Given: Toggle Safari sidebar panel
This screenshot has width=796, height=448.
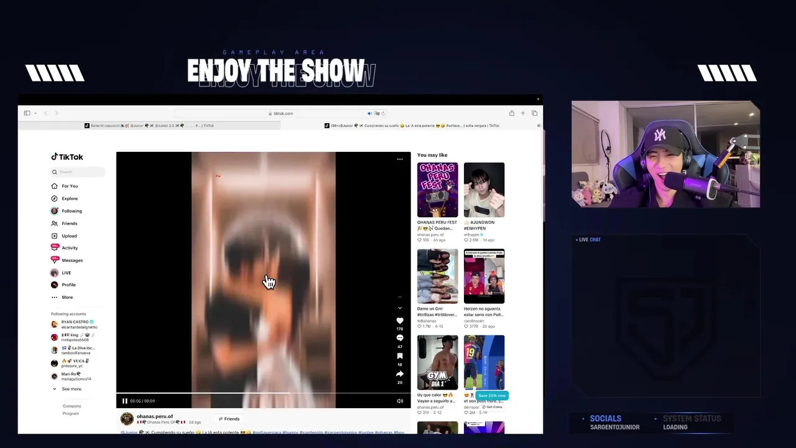Looking at the screenshot, I should 27,113.
